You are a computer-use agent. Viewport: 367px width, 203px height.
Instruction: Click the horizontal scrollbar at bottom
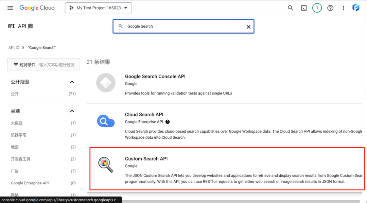[x=241, y=201]
